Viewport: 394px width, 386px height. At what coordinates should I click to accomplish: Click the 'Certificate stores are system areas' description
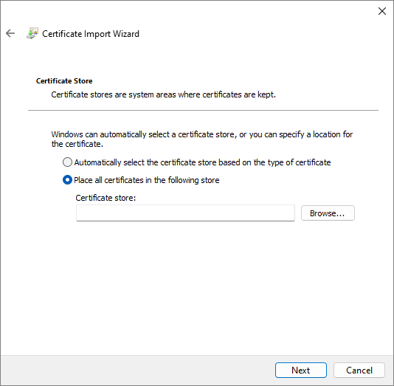pos(163,94)
